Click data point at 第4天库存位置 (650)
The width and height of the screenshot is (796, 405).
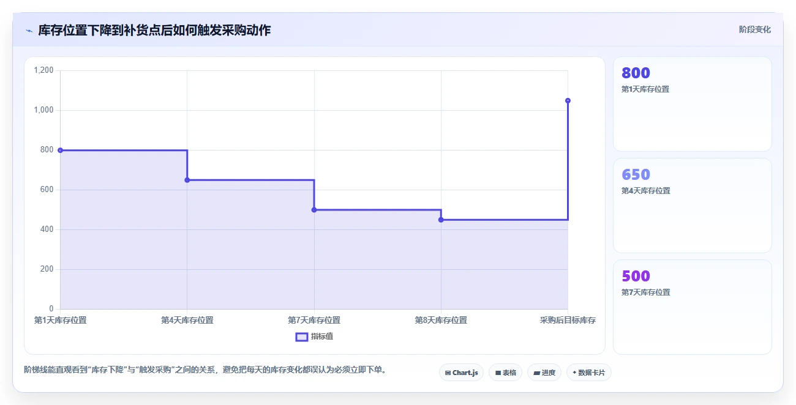(187, 180)
